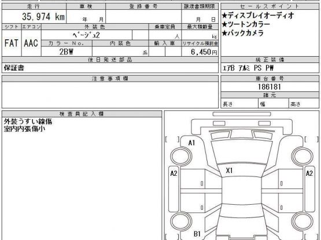Click the バックカメラ sales point line
This screenshot has height=240, width=321.
coord(243,33)
